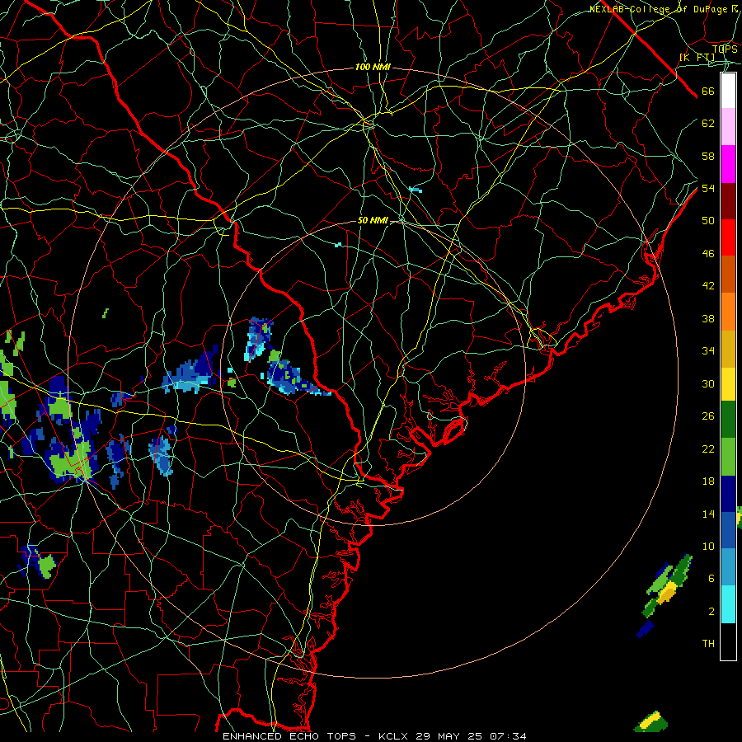The width and height of the screenshot is (742, 742).
Task: Click the legend value 46
Action: [708, 254]
